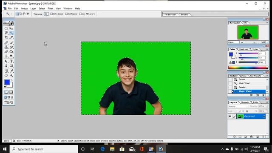Select the Magic Wand tool in toolbox
The height and width of the screenshot is (153, 272).
(11, 33)
